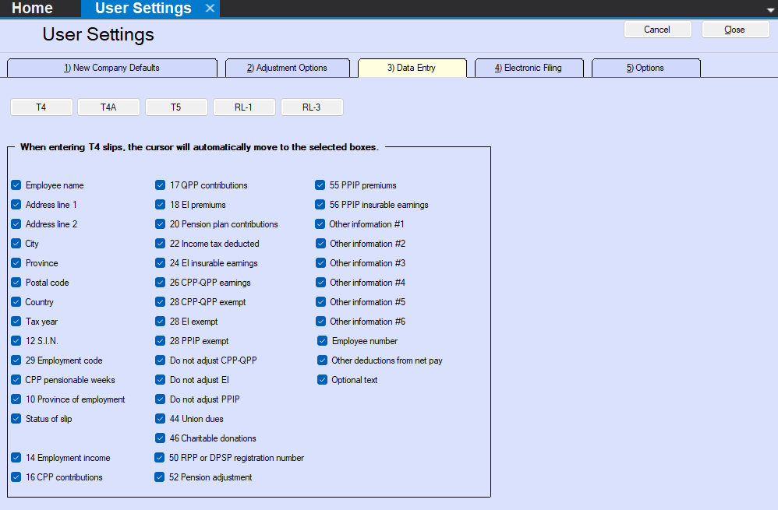
Task: Open the tab list dropdown arrow
Action: pos(769,9)
